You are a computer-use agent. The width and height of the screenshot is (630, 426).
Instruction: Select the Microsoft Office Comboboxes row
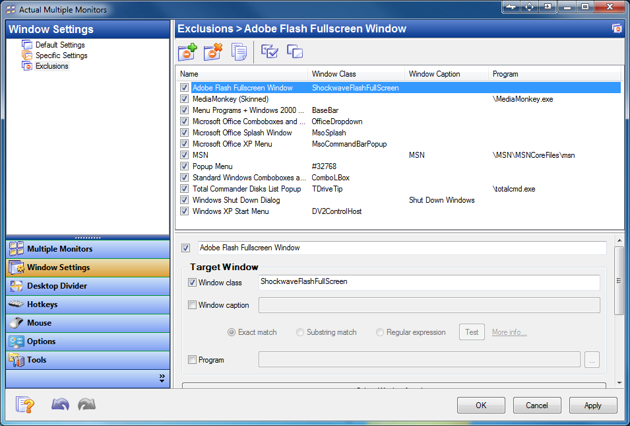tap(400, 122)
